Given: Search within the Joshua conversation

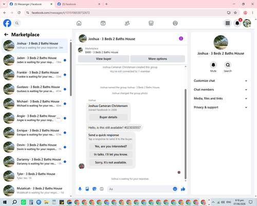Looking at the screenshot, I should coord(228,65).
